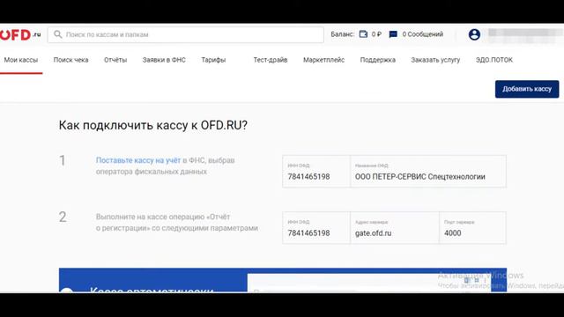564x317 pixels.
Task: Select ООО ПЕТЕР-СЕРВИС Спецтехнологии name
Action: click(420, 176)
